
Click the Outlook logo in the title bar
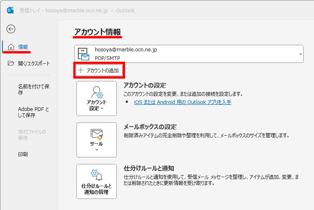click(9, 10)
